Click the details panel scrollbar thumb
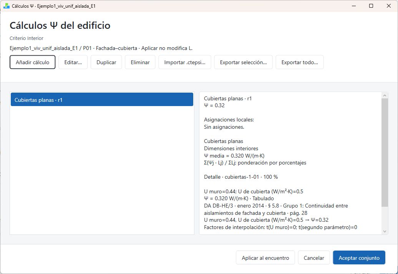Viewport: 398px width, 274px height. click(385, 152)
